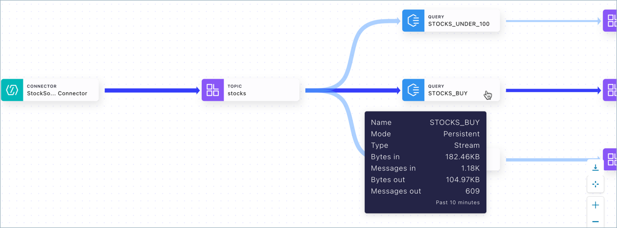This screenshot has width=617, height=228.
Task: Select the stocks topic node label
Action: click(x=237, y=94)
